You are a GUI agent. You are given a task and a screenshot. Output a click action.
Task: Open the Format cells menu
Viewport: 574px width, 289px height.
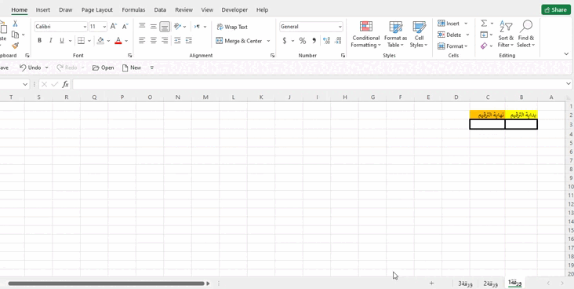(x=452, y=46)
